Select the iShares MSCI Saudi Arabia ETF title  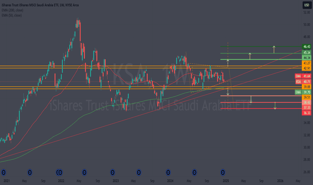click(x=40, y=5)
